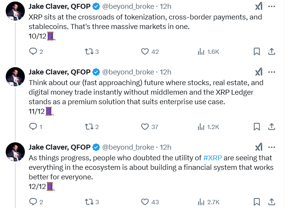
Task: Reply to the 11/12 XRP Ledger tweet
Action: click(x=33, y=127)
